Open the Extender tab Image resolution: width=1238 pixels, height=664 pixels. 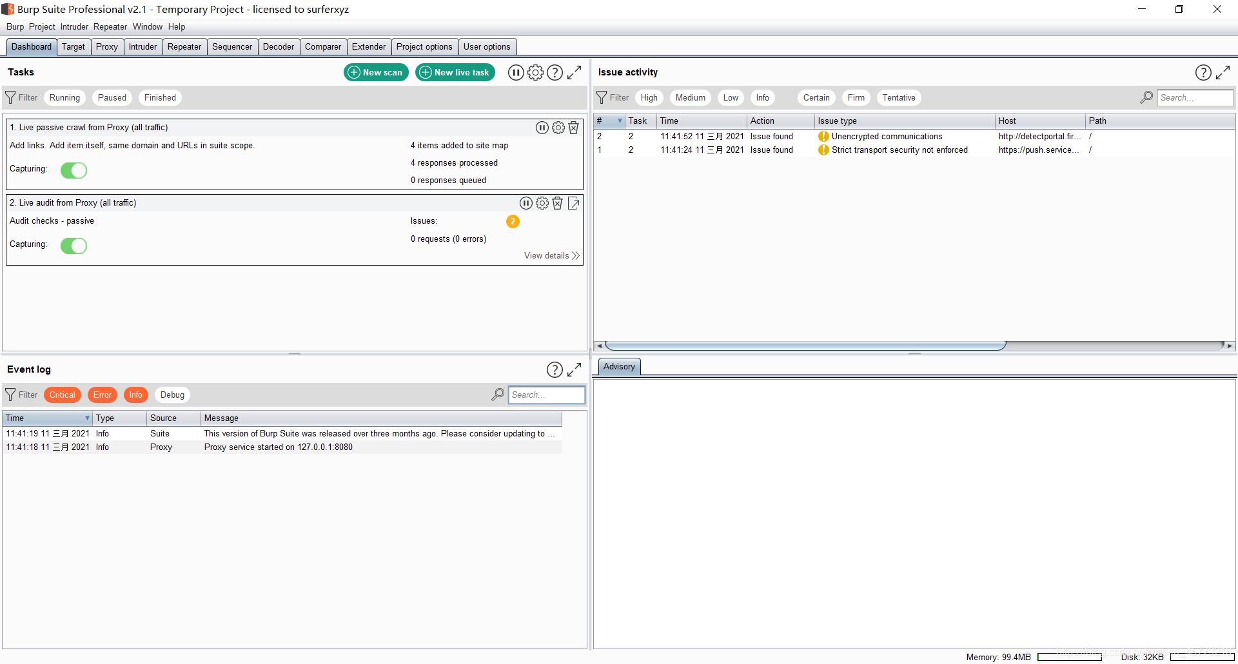[x=369, y=46]
